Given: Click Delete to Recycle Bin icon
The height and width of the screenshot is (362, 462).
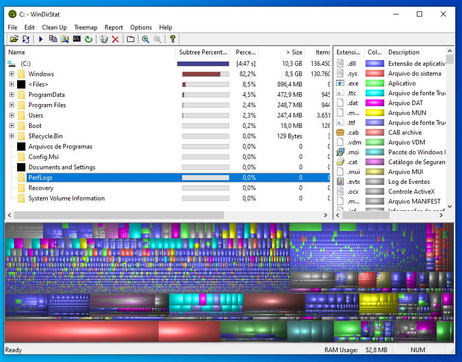Looking at the screenshot, I should 104,39.
